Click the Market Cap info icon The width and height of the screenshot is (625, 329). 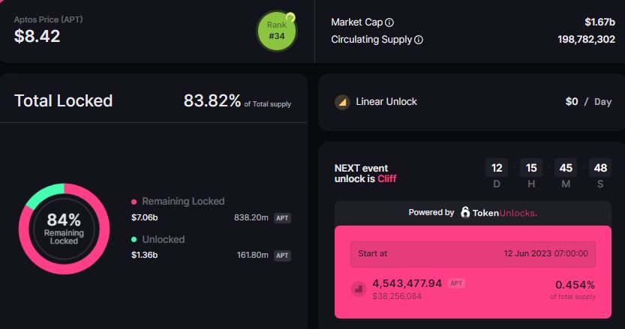(x=389, y=22)
